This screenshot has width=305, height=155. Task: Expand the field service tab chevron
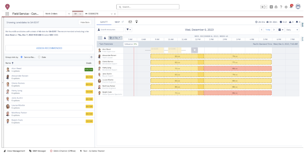coord(80,14)
